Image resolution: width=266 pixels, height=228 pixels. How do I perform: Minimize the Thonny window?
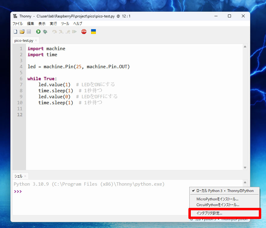(x=216, y=16)
